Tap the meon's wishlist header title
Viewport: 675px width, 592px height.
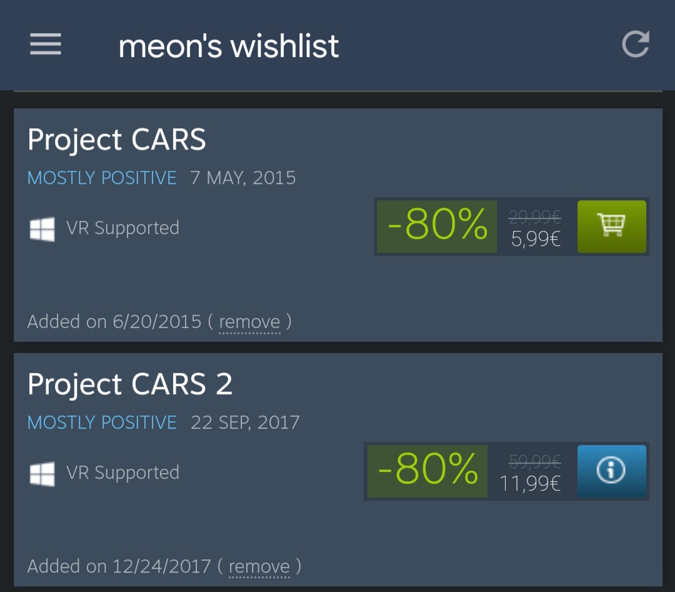click(229, 46)
